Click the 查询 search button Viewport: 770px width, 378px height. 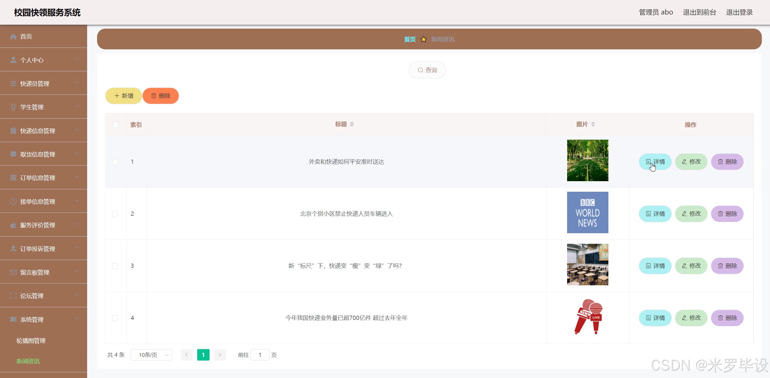427,70
